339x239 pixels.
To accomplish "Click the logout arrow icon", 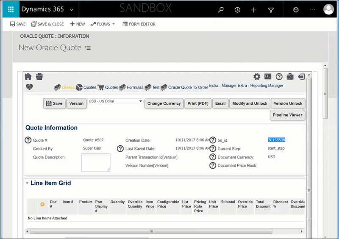I will coord(301,77).
